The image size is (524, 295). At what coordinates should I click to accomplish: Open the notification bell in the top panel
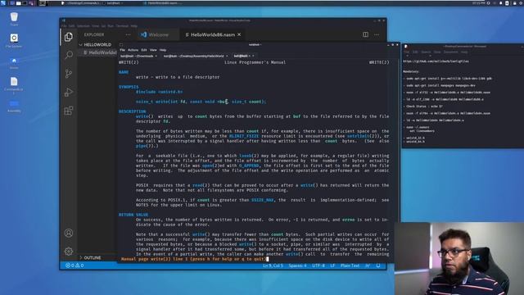(500, 3)
